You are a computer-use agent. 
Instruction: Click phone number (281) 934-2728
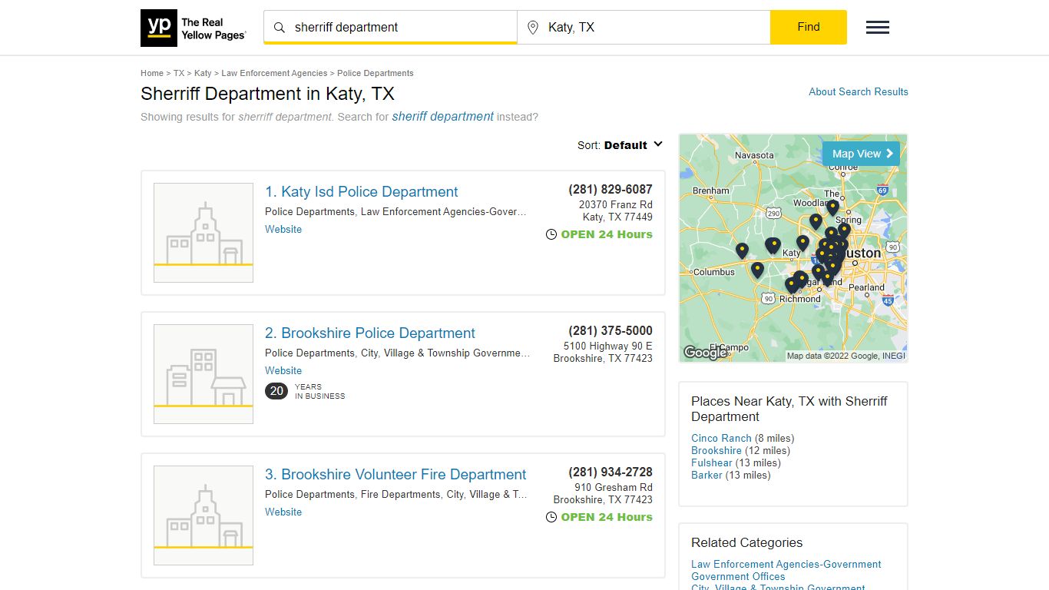point(611,472)
